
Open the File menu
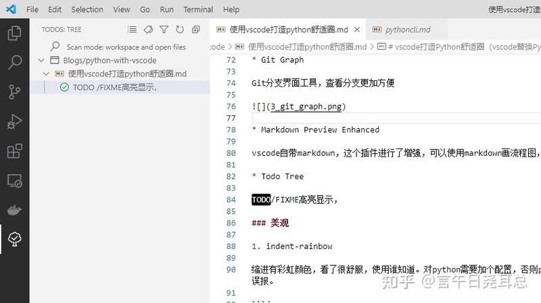pyautogui.click(x=32, y=9)
